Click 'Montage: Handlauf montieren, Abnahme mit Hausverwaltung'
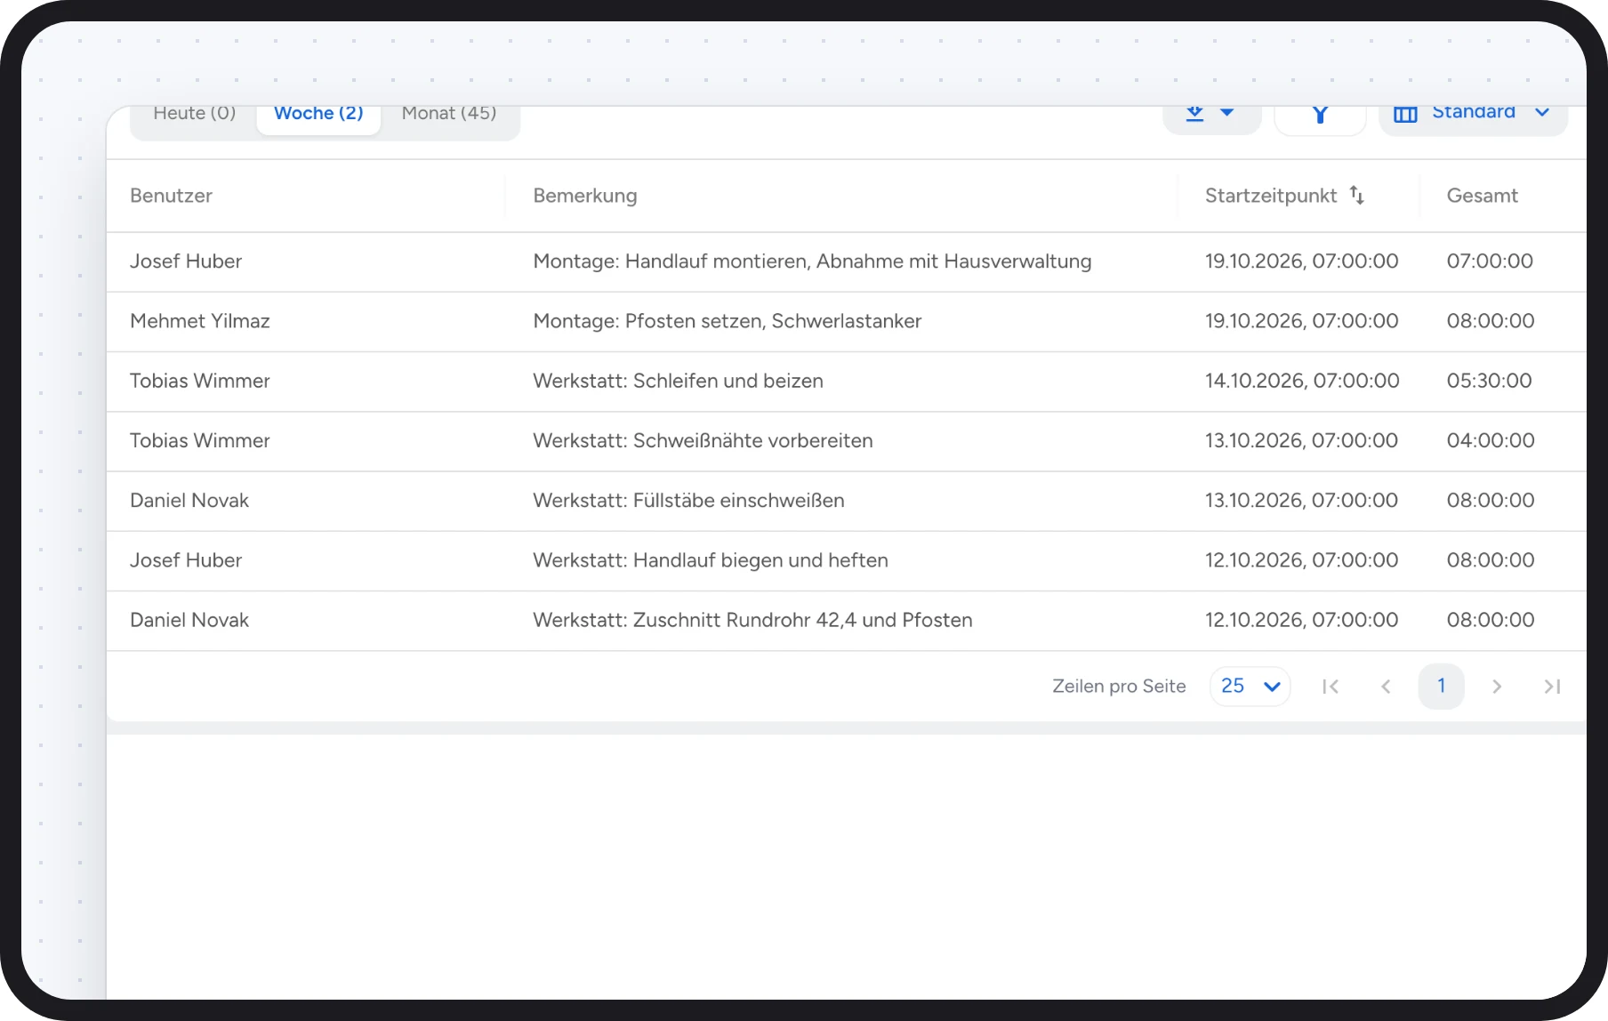 click(812, 261)
